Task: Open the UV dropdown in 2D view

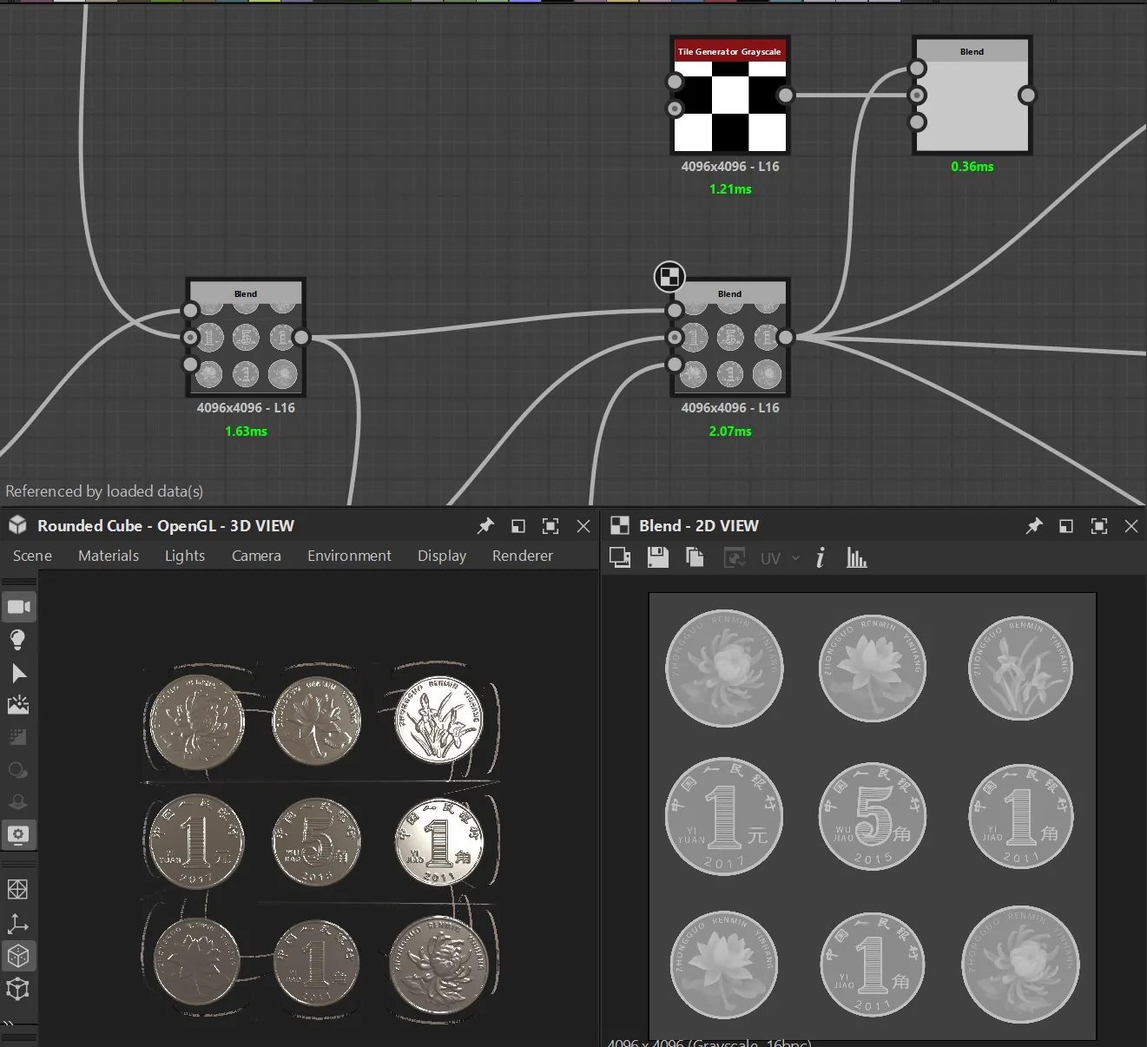Action: click(x=780, y=558)
